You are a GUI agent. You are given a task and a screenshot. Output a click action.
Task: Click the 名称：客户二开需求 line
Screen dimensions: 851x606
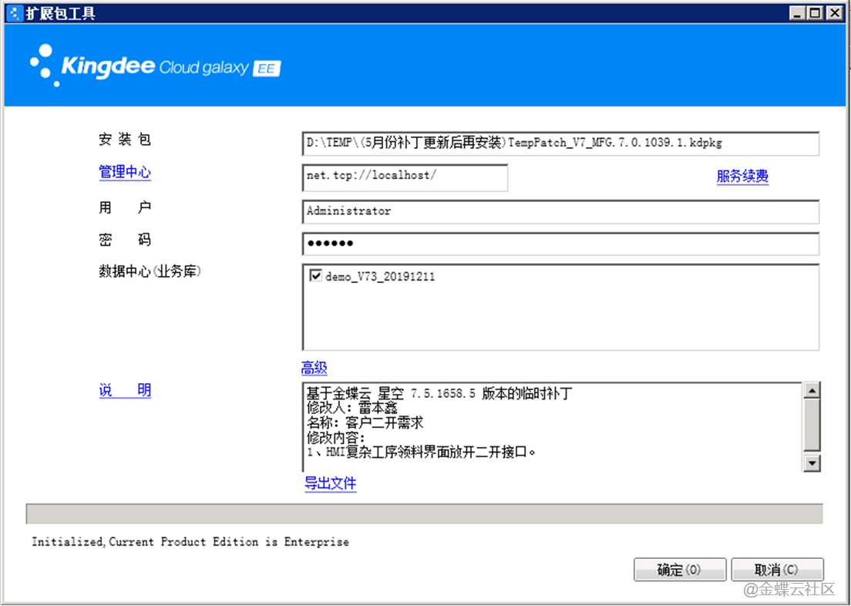(x=365, y=423)
